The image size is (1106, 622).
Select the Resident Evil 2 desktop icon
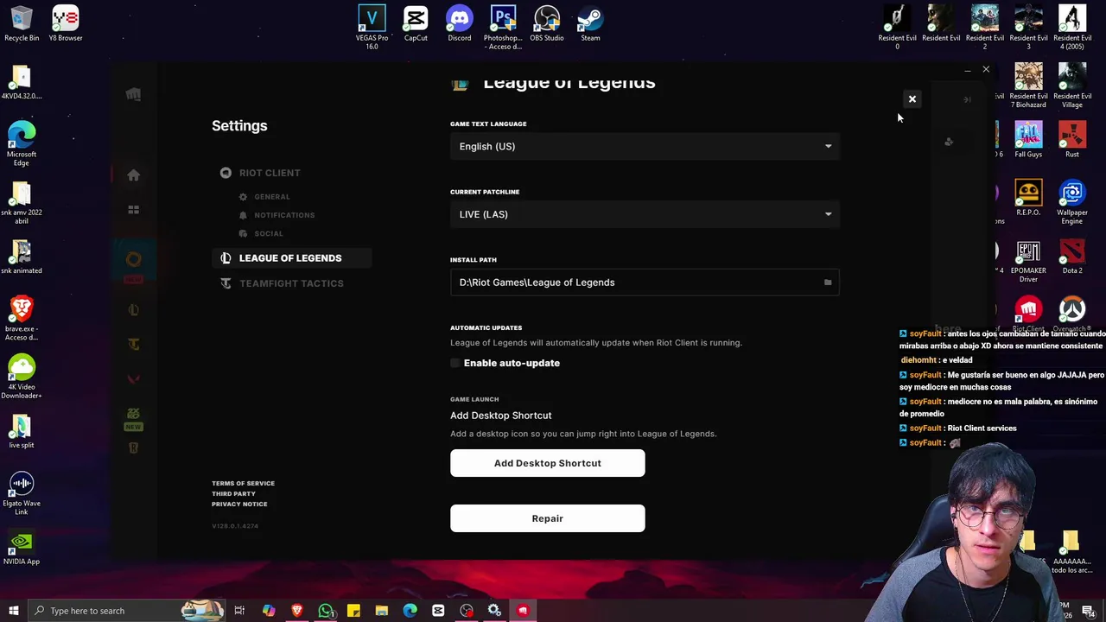[985, 28]
